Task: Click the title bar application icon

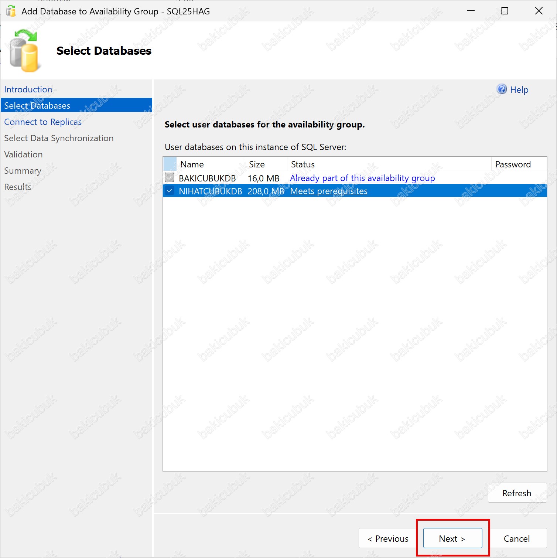Action: pos(11,11)
